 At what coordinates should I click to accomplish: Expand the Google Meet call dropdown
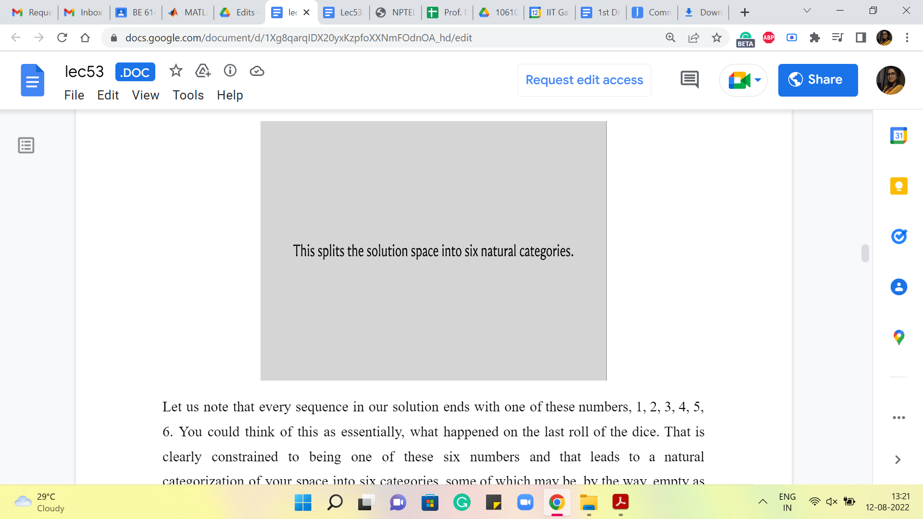click(758, 80)
